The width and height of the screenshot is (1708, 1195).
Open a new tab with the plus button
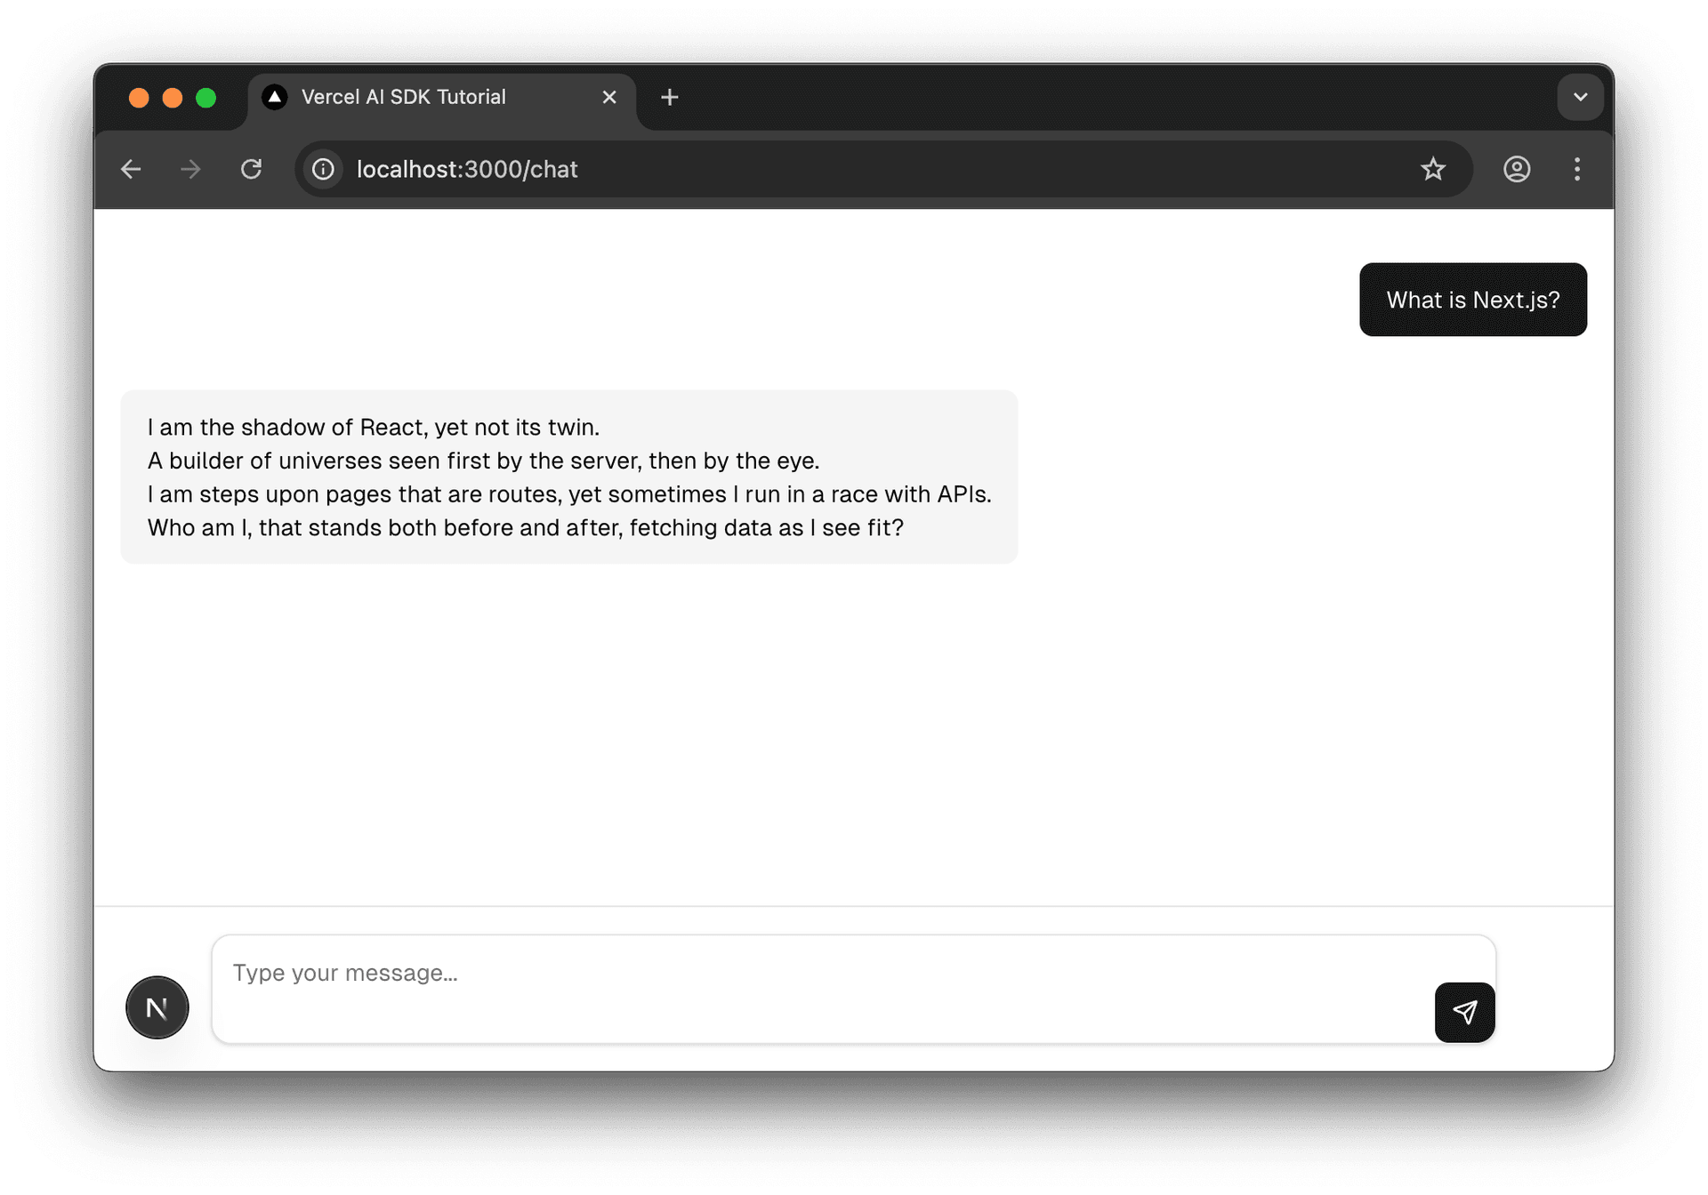click(669, 97)
